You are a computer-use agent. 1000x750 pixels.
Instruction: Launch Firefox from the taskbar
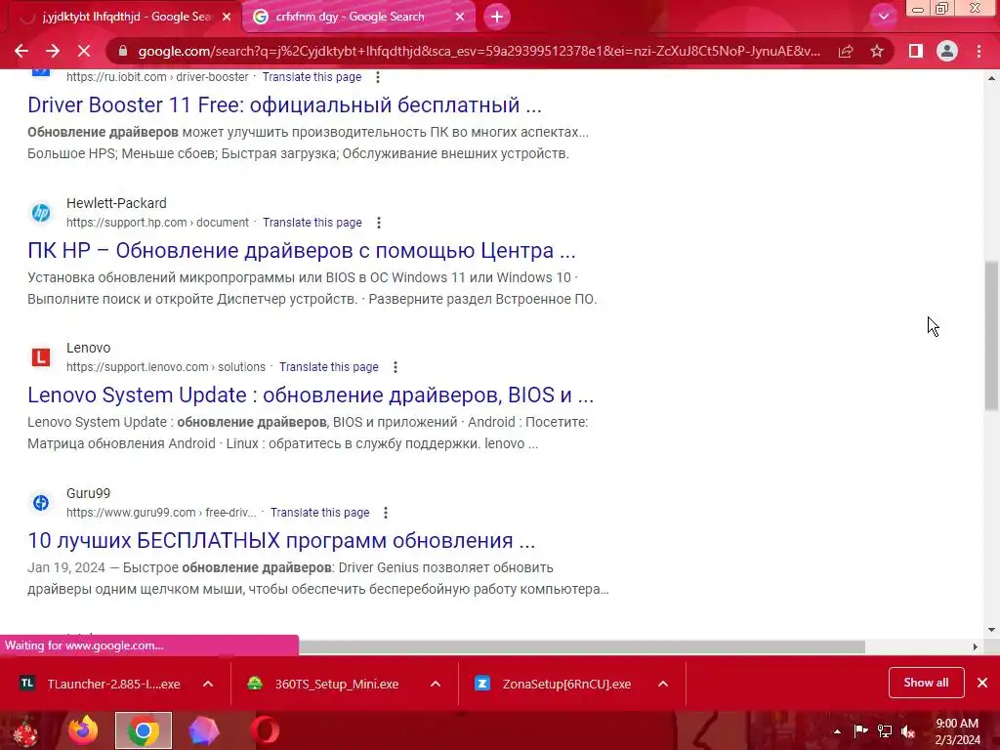coord(84,730)
